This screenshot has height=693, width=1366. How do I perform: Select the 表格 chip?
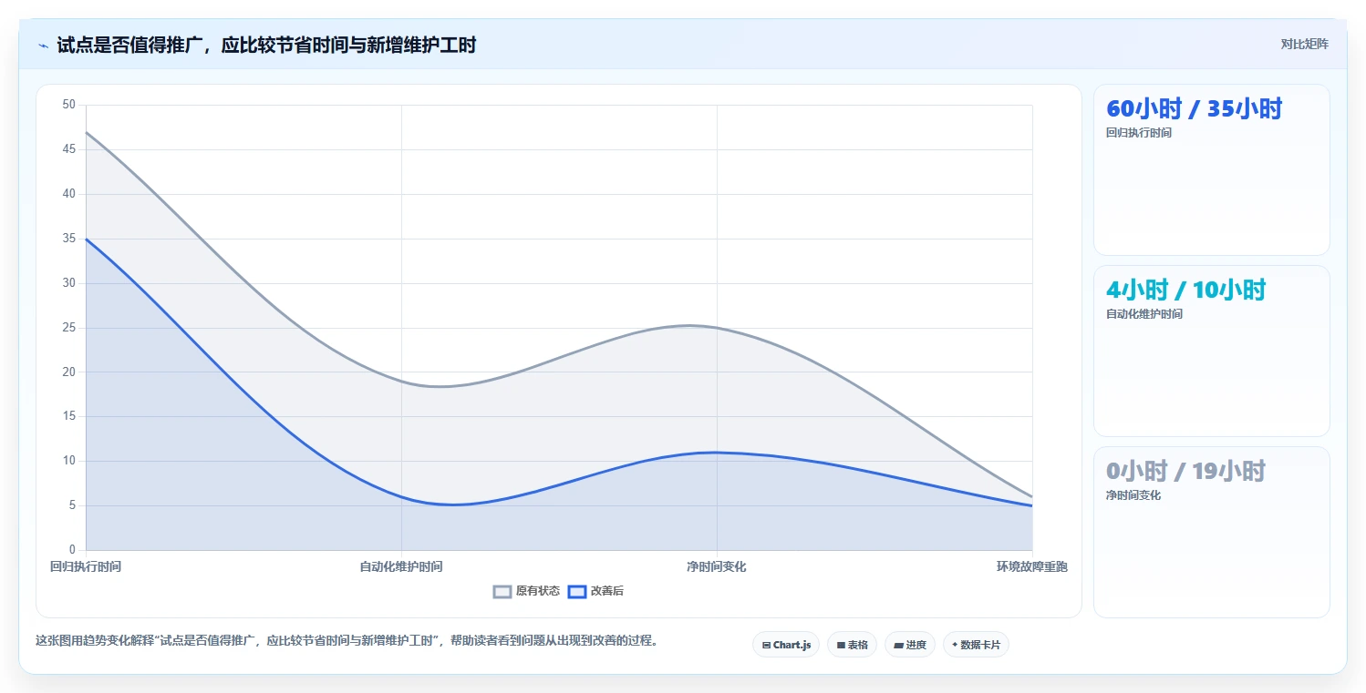click(x=852, y=645)
